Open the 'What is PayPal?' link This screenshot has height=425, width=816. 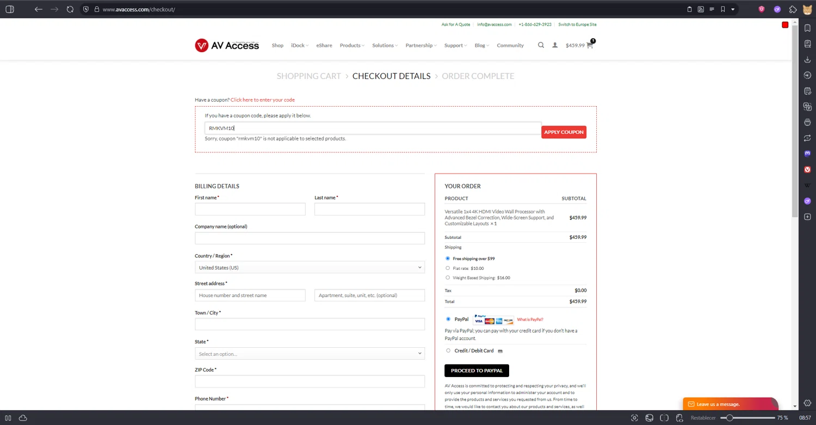click(530, 319)
